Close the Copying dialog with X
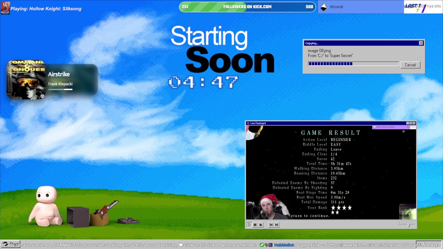Viewport: 443px width, 249px height. pos(421,43)
